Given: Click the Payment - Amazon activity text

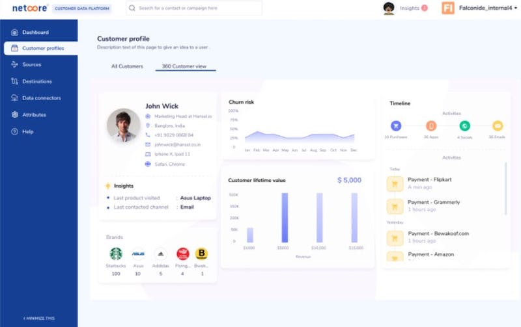Looking at the screenshot, I should pos(431,254).
